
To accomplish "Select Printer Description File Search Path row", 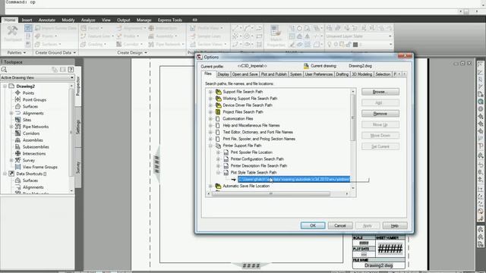I will click(259, 166).
